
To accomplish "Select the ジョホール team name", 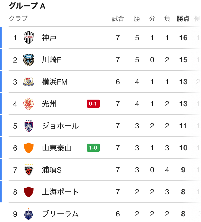I will (x=60, y=126).
